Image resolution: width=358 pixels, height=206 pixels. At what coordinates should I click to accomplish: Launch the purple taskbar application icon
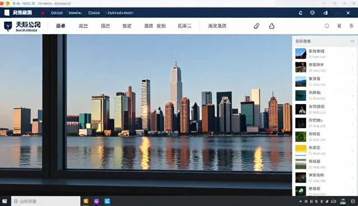[x=96, y=201]
